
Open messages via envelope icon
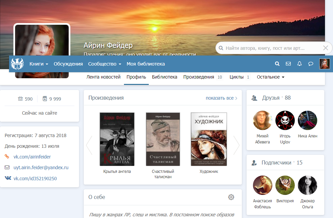[x=288, y=64]
